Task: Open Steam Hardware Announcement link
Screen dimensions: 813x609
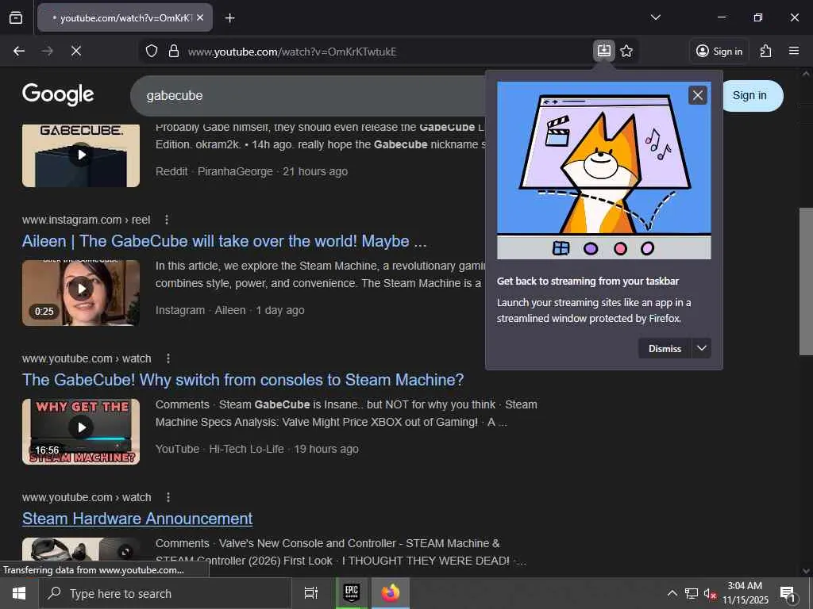Action: pos(137,519)
